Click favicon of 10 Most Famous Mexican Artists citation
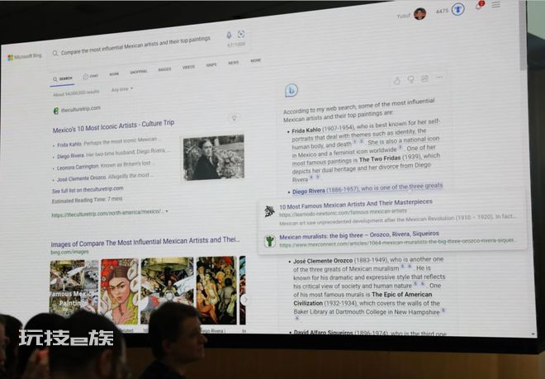This screenshot has width=545, height=379. click(269, 211)
